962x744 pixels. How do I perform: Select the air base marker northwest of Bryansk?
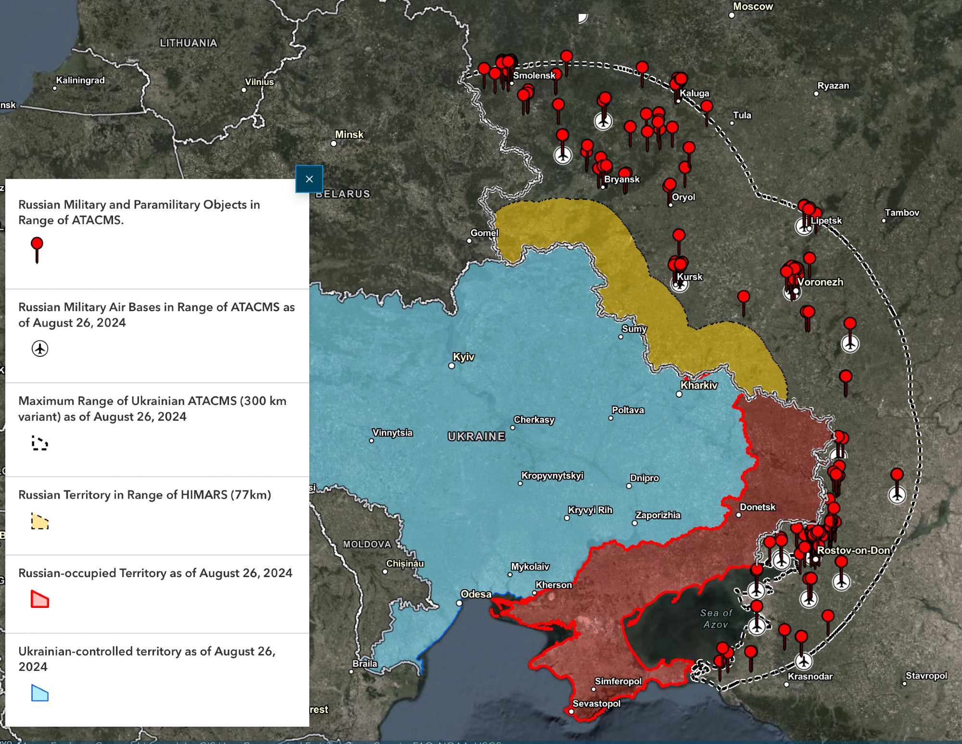coord(563,155)
